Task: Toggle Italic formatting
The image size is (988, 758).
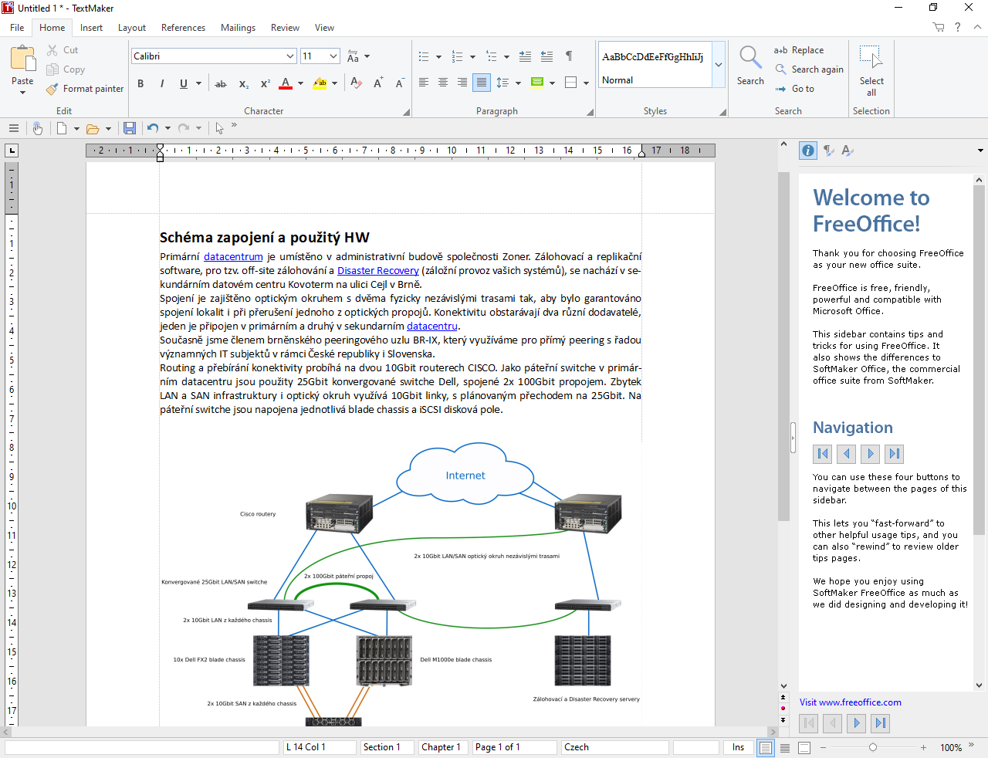Action: (x=162, y=83)
